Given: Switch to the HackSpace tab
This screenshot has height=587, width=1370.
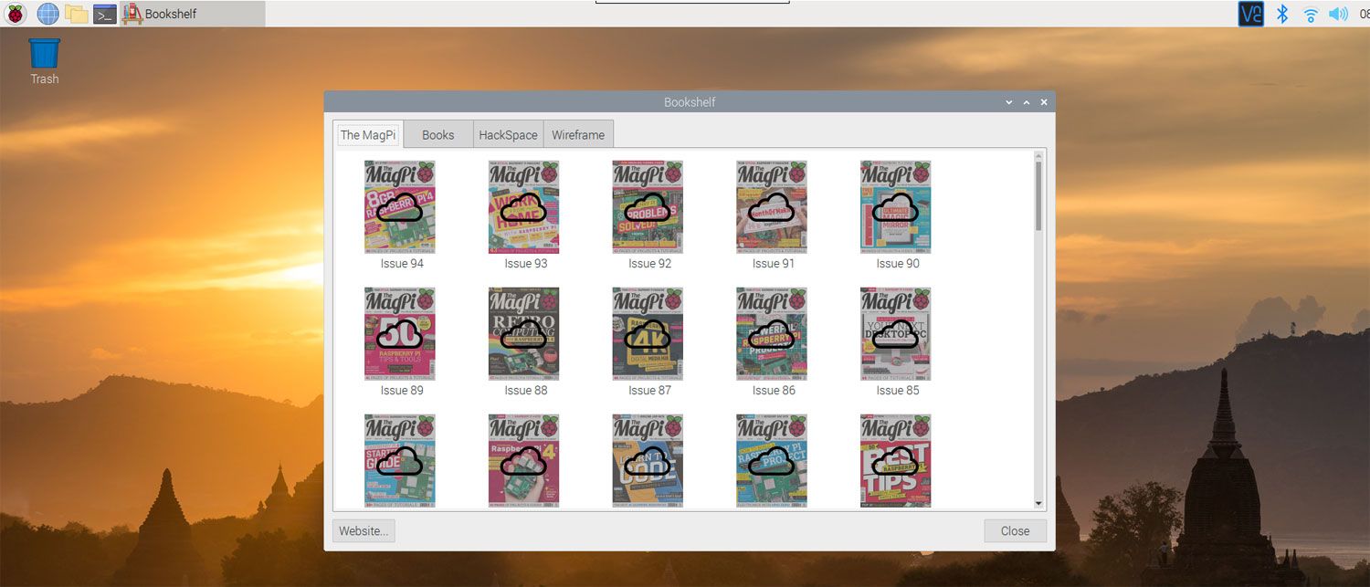Looking at the screenshot, I should (508, 134).
